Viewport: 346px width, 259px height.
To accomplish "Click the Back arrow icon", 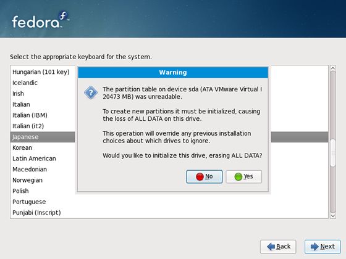I will pos(271,247).
